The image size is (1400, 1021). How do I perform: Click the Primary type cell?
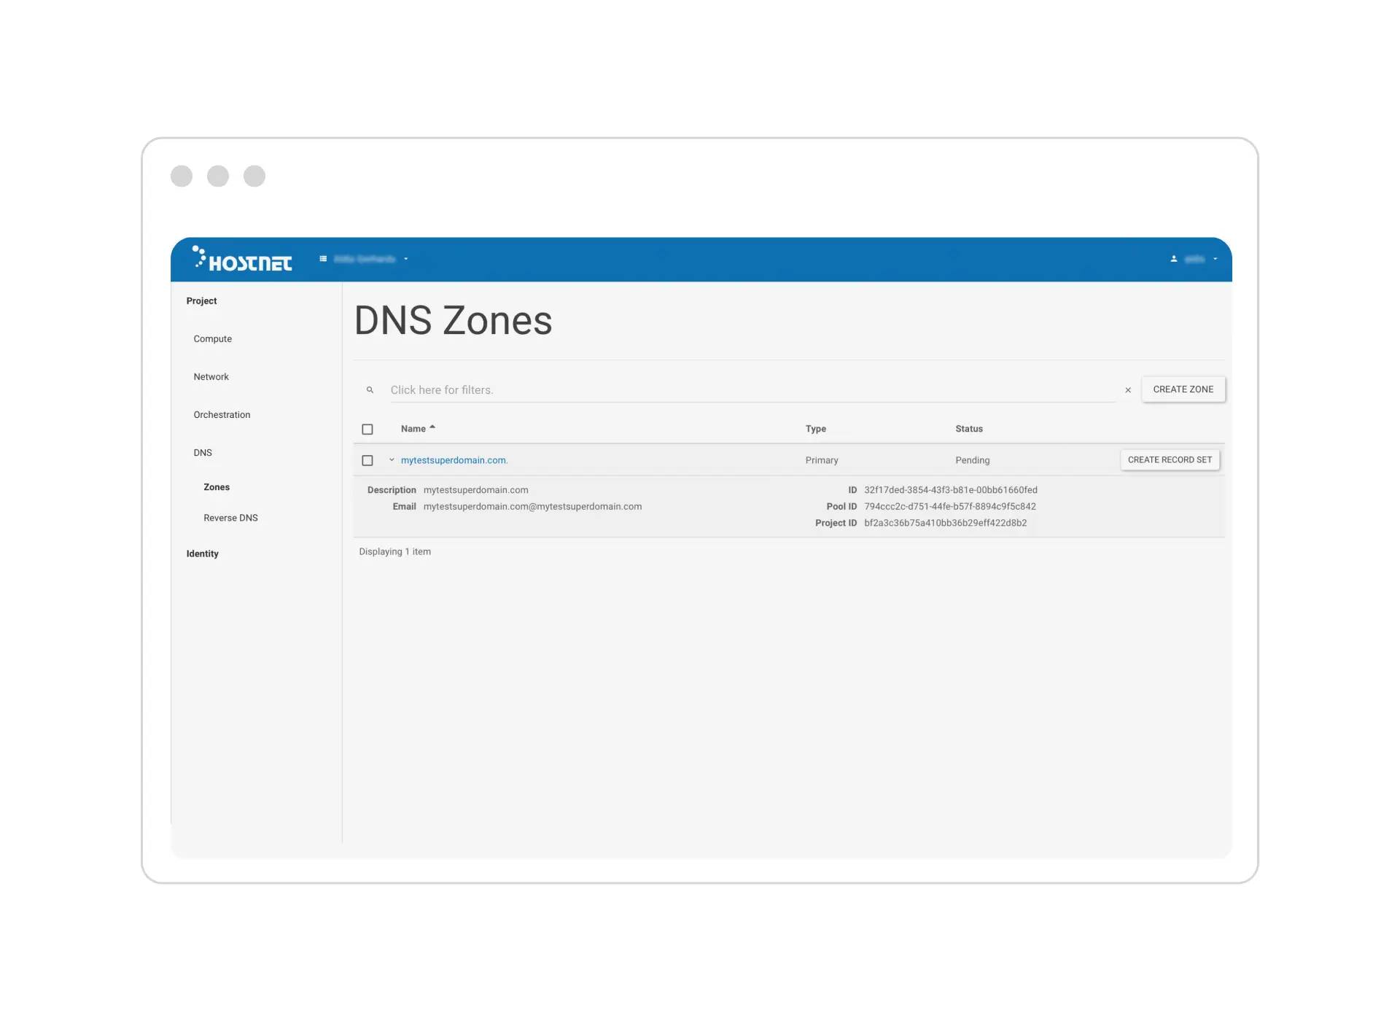click(x=822, y=460)
